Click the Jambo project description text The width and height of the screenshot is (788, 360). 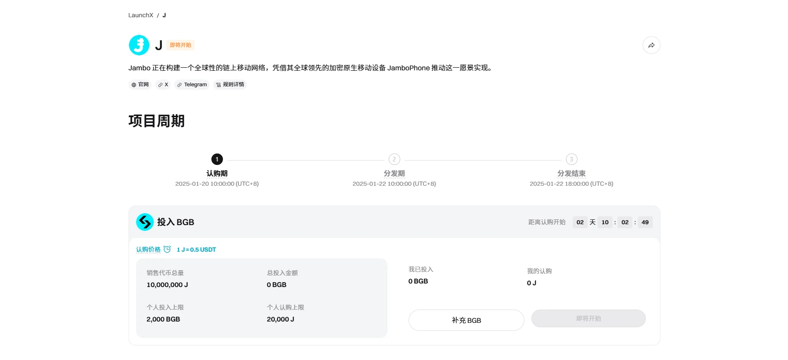(311, 68)
